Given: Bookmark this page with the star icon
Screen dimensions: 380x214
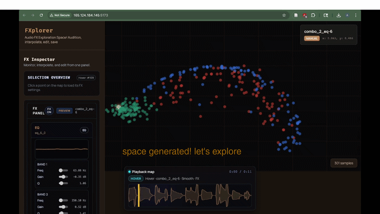Looking at the screenshot, I should [284, 15].
